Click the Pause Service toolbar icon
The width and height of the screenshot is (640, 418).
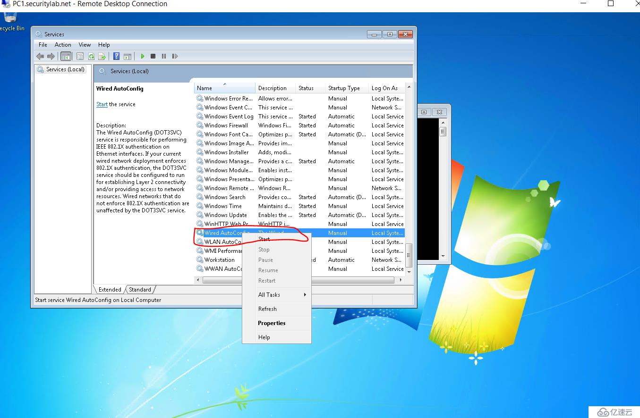[x=164, y=56]
